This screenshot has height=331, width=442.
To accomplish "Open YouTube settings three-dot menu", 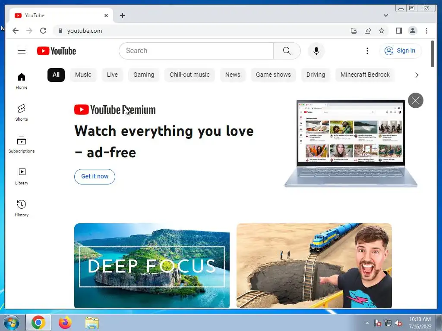I will coord(367,51).
